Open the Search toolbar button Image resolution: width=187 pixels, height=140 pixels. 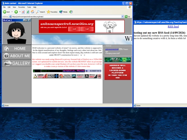[41, 12]
